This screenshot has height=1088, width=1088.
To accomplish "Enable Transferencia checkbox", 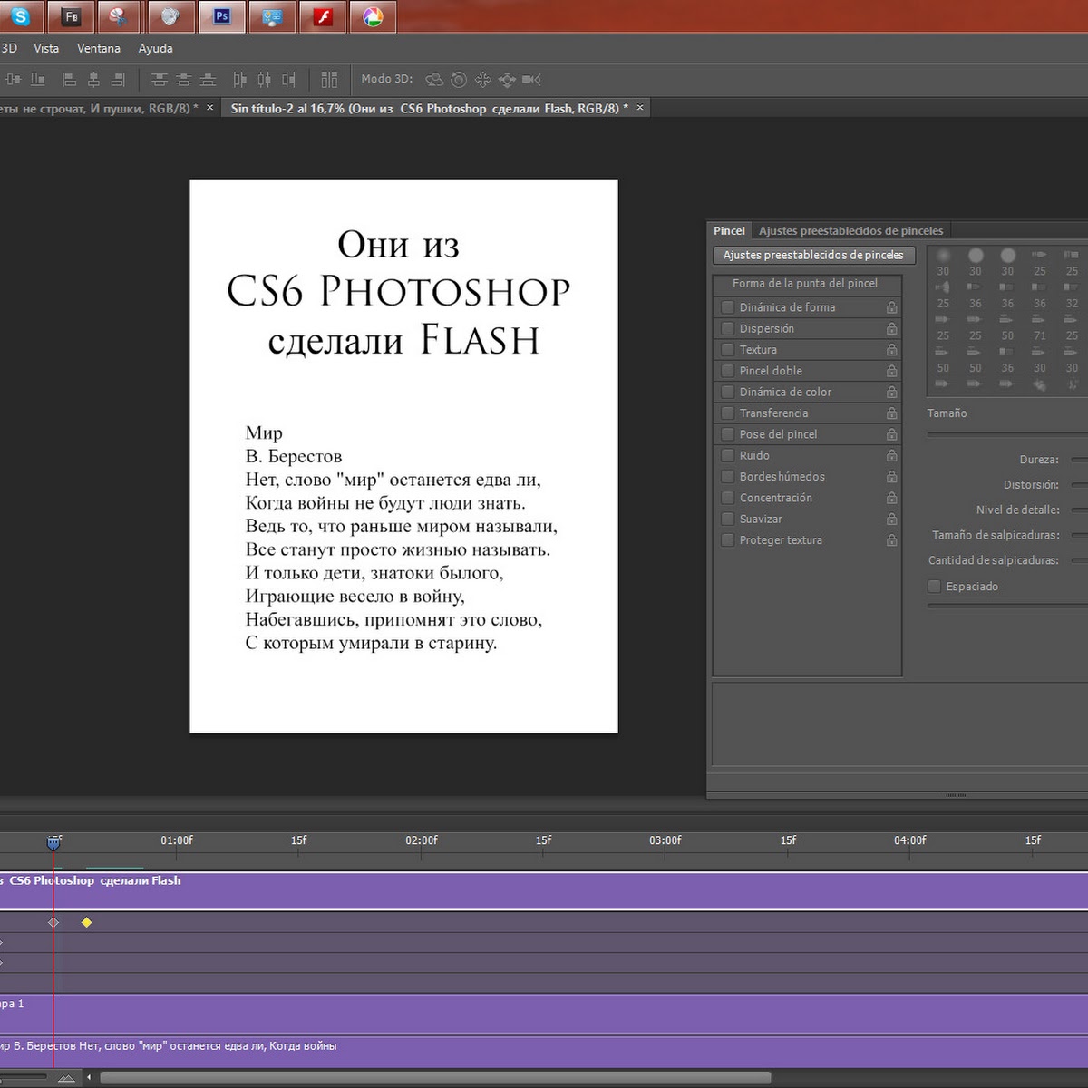I will point(727,413).
